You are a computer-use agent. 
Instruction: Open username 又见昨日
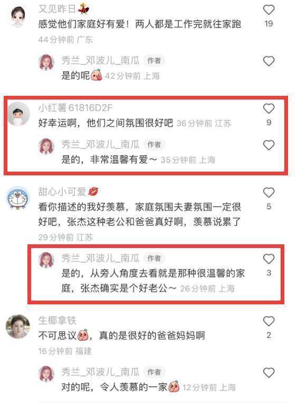pyautogui.click(x=57, y=9)
